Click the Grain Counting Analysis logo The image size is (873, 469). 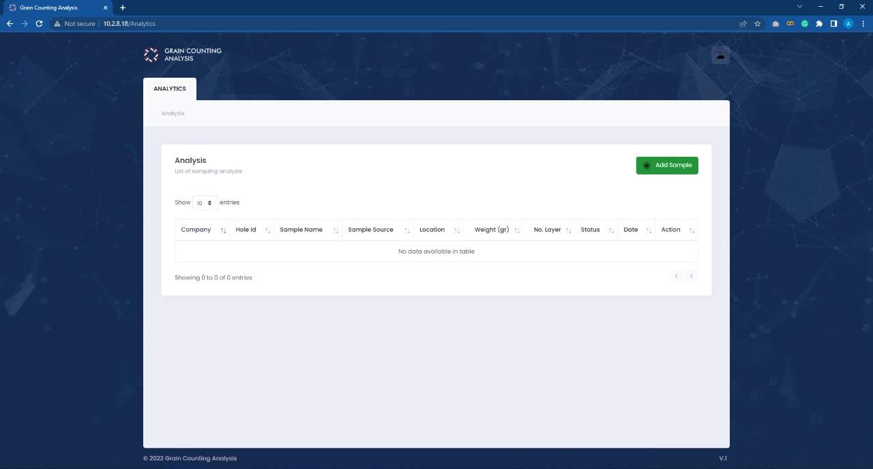[183, 55]
